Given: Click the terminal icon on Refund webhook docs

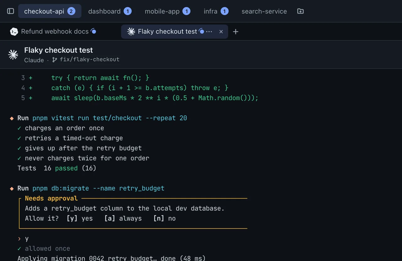Looking at the screenshot, I should coord(14,31).
